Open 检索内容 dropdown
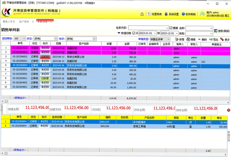The height and width of the screenshot is (157, 231). [167, 28]
